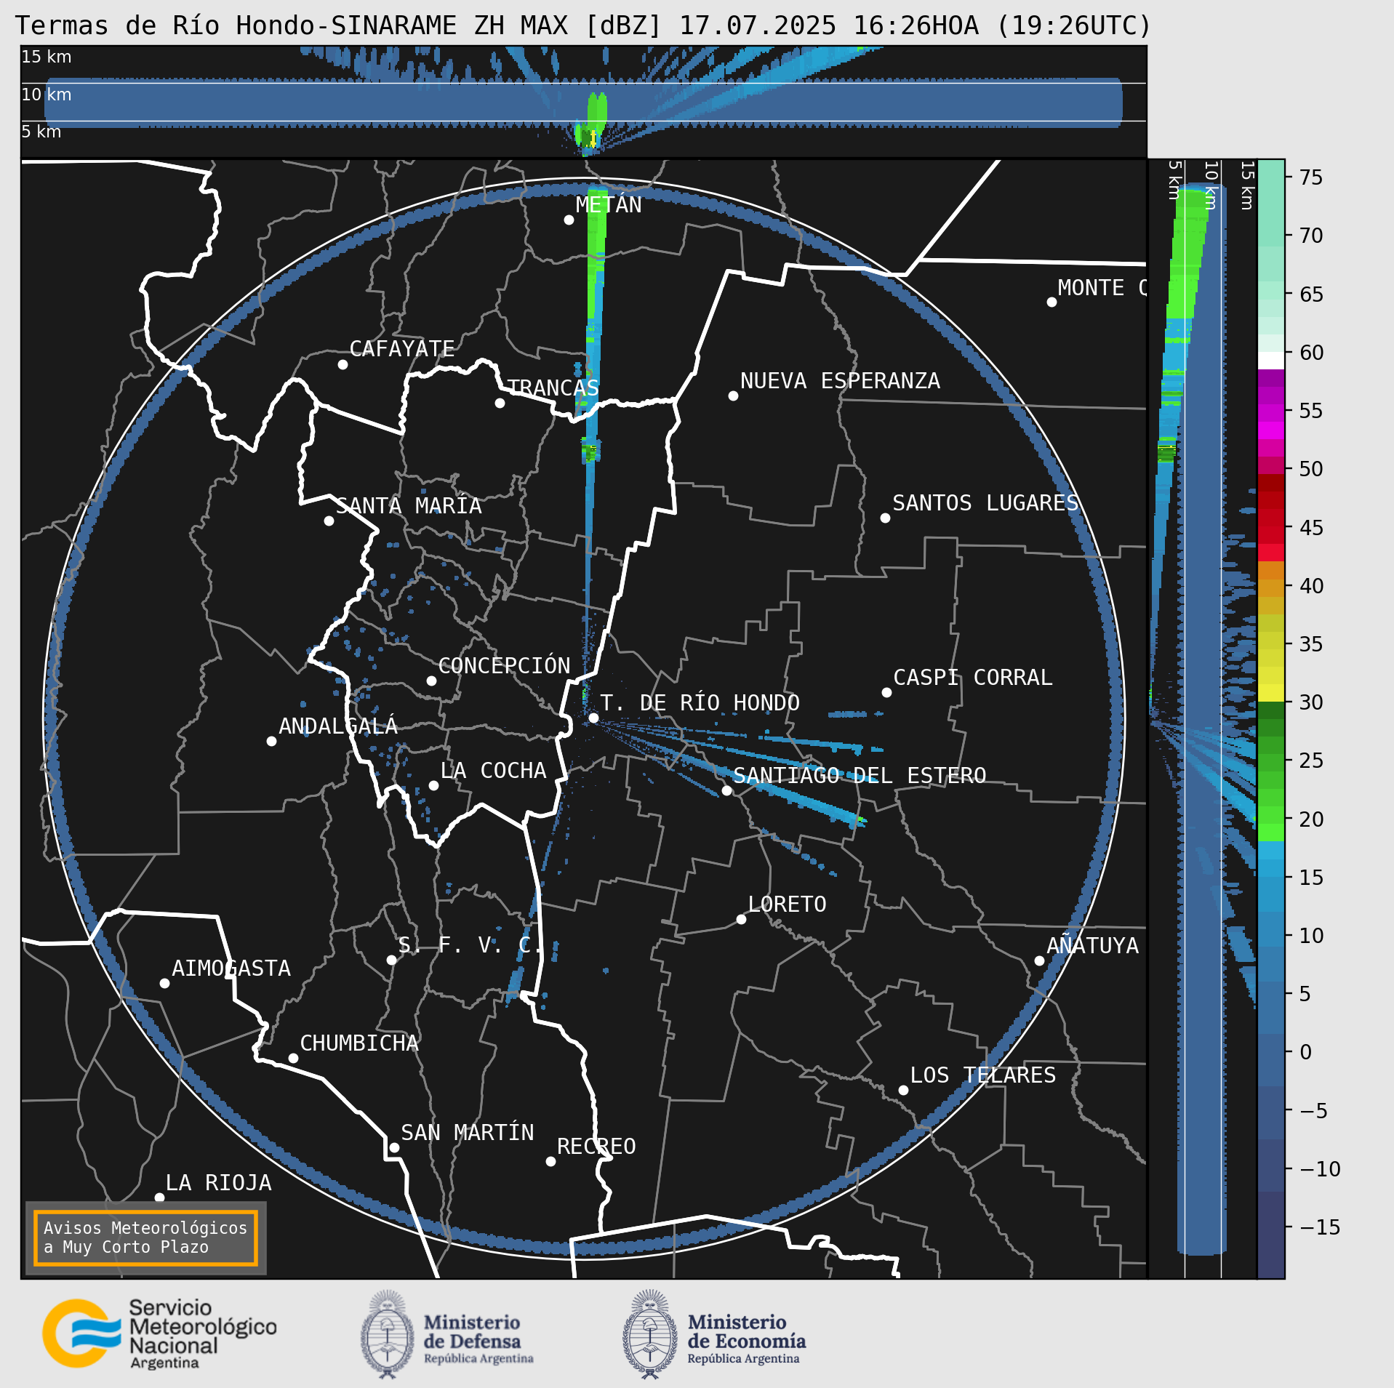Screen dimensions: 1394x1388
Task: Click the white dot marker beside CAFAYATE
Action: [x=343, y=364]
